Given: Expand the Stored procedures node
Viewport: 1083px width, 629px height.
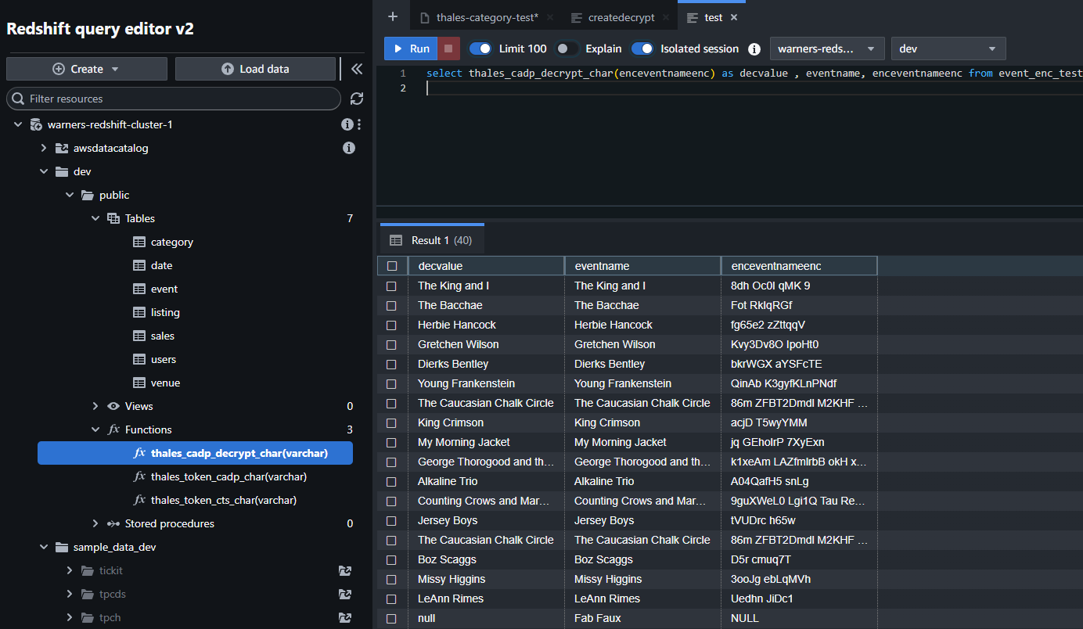Looking at the screenshot, I should [x=95, y=523].
